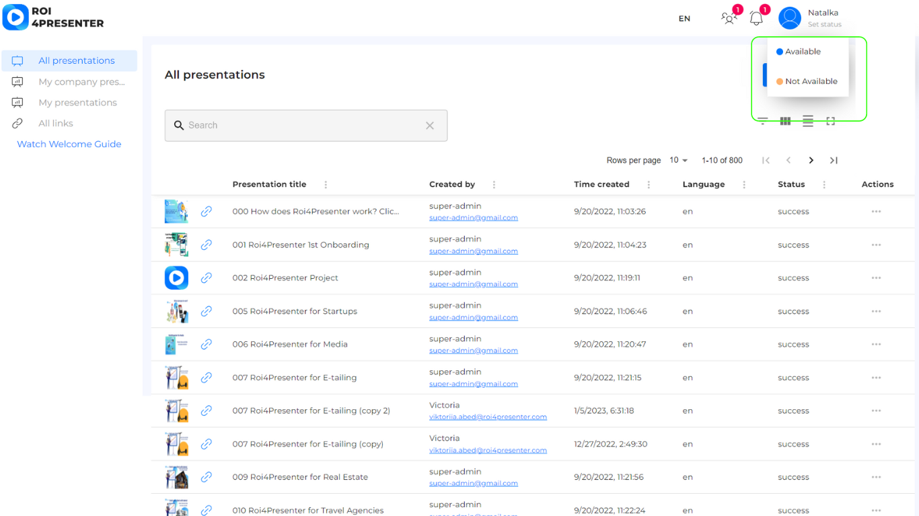Click super-admin email in 000 row
The height and width of the screenshot is (516, 919).
pos(474,218)
